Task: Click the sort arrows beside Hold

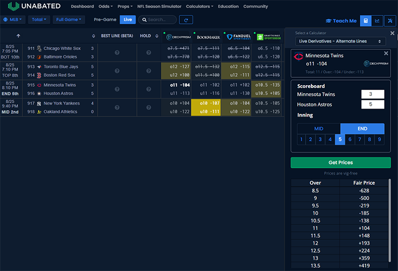Action: click(x=157, y=36)
